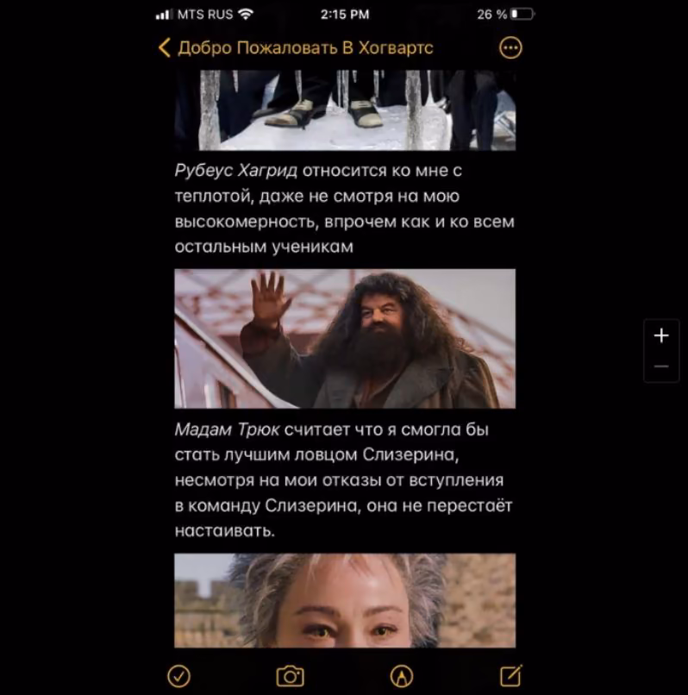
Task: Open the snowy feet image at top
Action: tap(345, 110)
